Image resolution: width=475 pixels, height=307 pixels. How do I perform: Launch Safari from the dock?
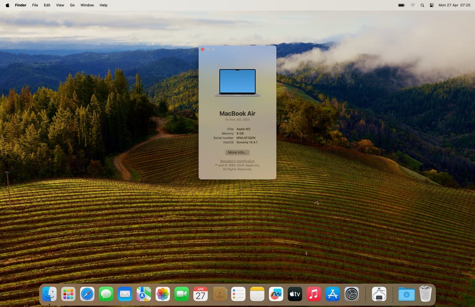click(87, 294)
